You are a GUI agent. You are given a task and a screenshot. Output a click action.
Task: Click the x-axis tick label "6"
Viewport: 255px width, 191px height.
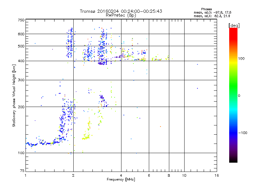pos(149,175)
